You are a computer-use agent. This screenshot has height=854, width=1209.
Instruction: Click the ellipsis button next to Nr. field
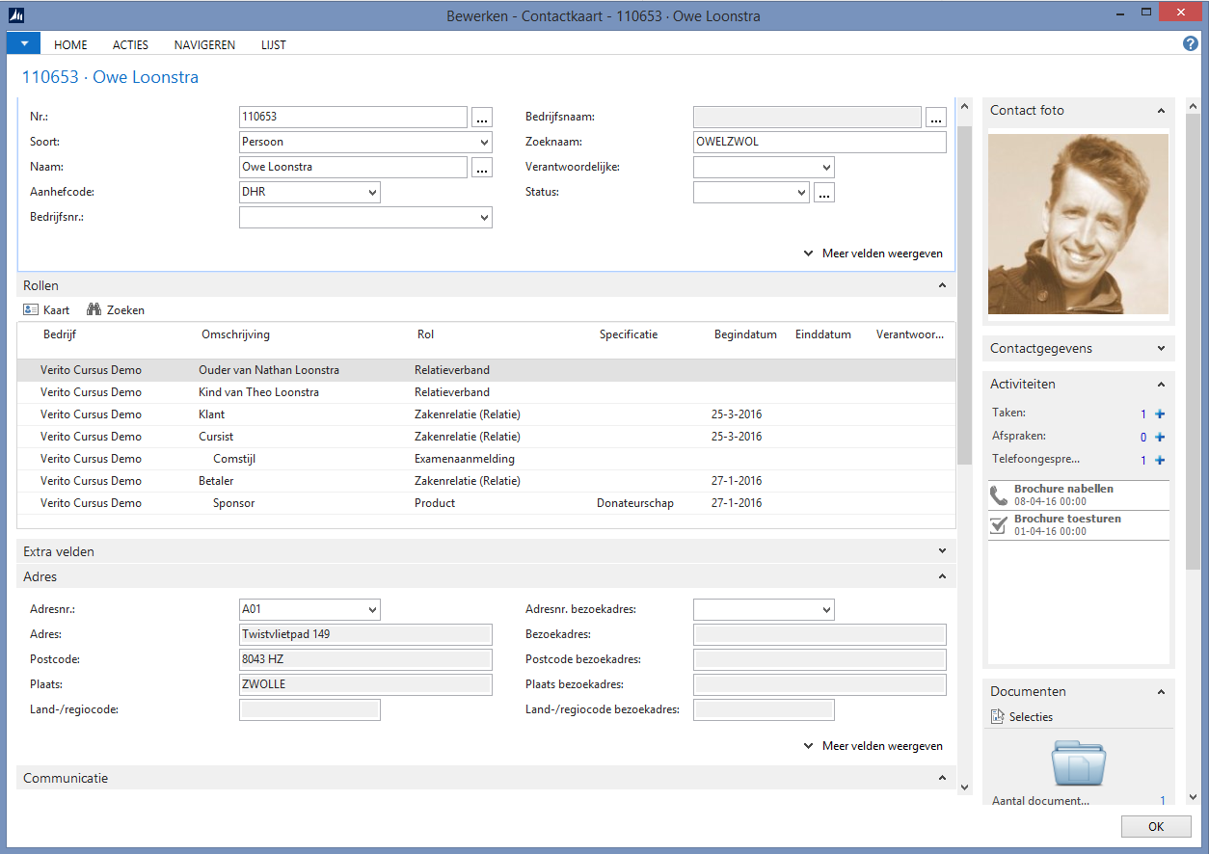(x=482, y=118)
